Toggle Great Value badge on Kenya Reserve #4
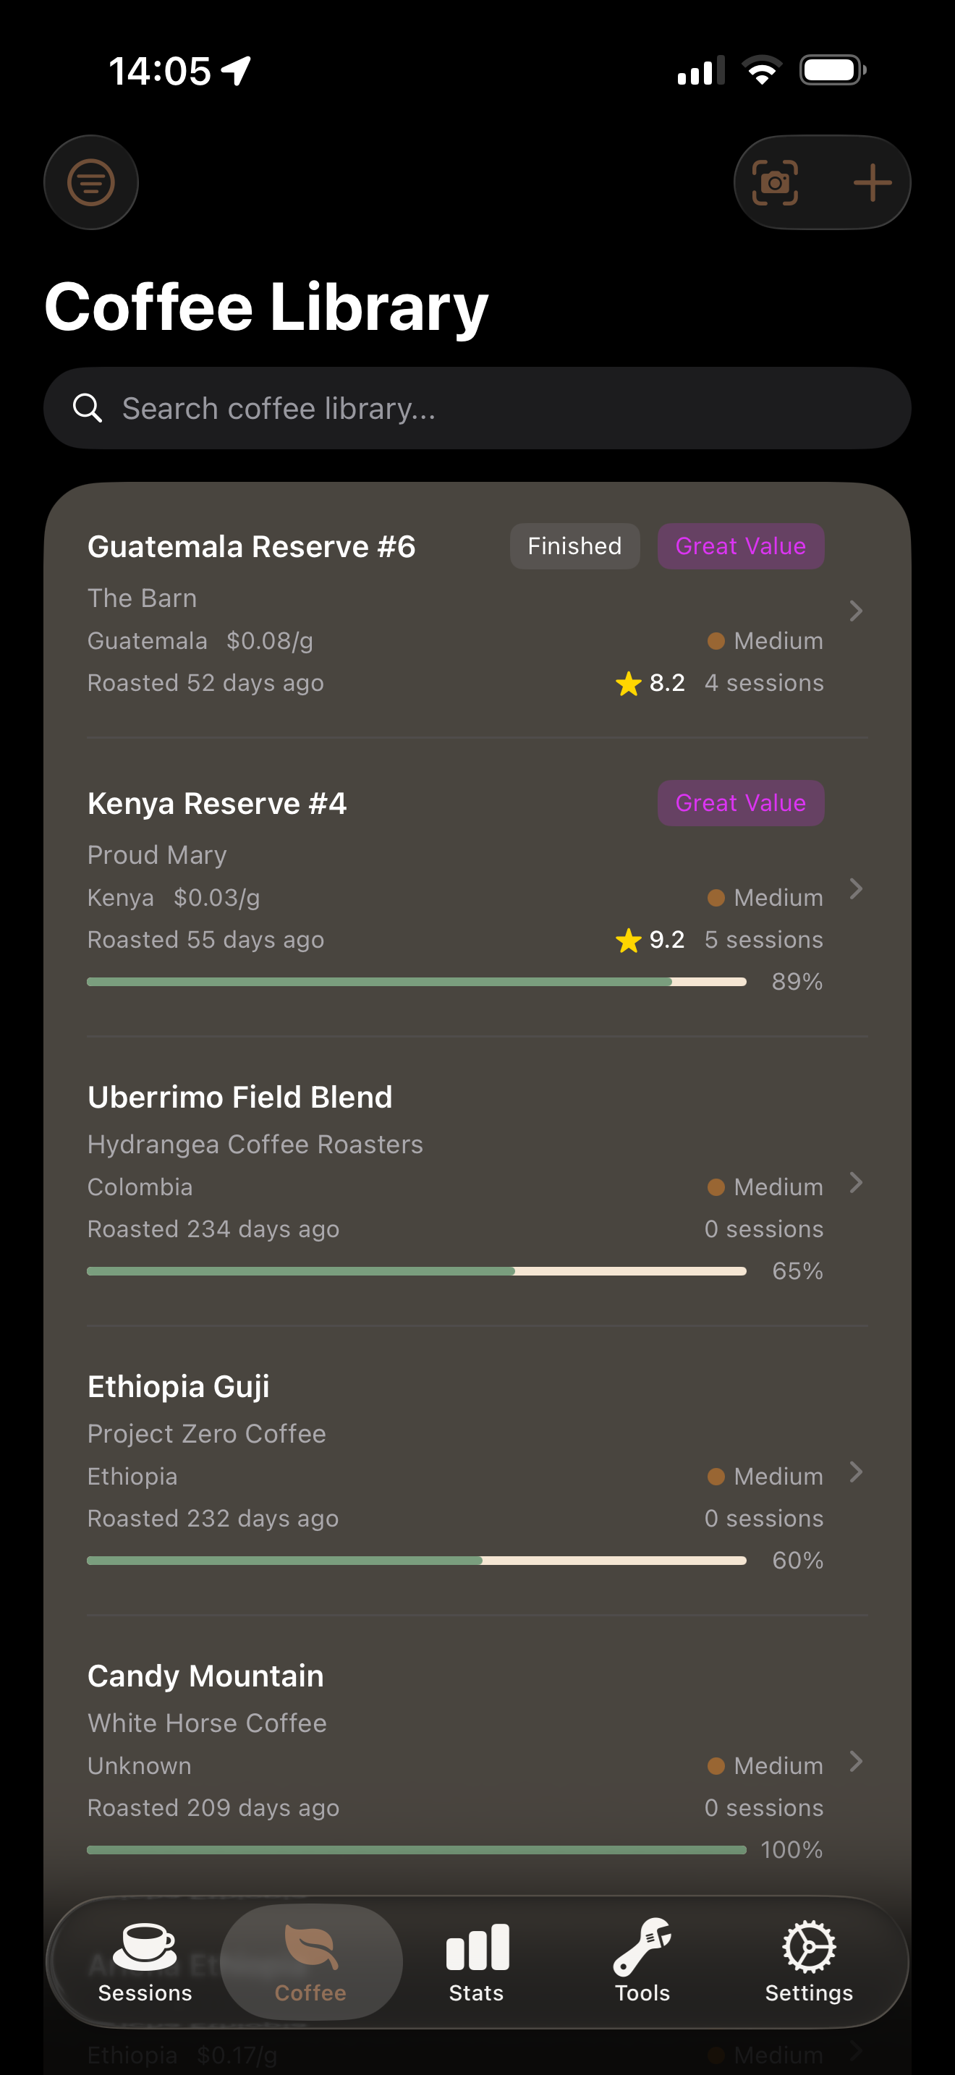Screen dimensions: 955x2075 [740, 803]
